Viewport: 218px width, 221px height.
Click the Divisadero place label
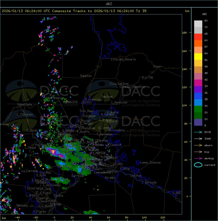117,130
